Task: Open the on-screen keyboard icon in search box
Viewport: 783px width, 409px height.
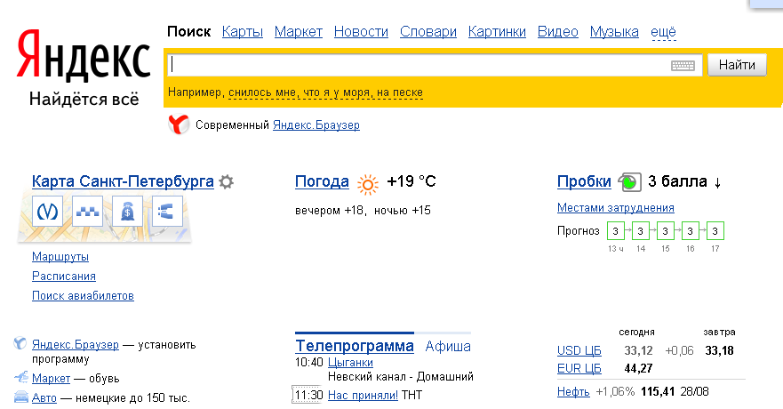Action: pyautogui.click(x=683, y=66)
